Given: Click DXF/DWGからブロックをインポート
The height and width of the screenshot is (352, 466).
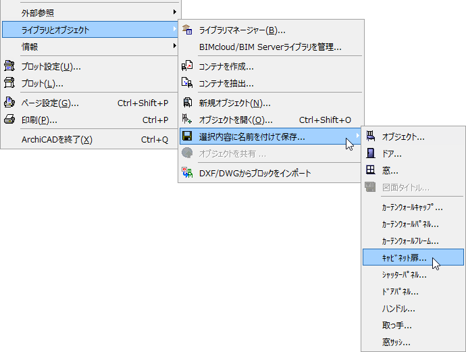Looking at the screenshot, I should tap(271, 173).
